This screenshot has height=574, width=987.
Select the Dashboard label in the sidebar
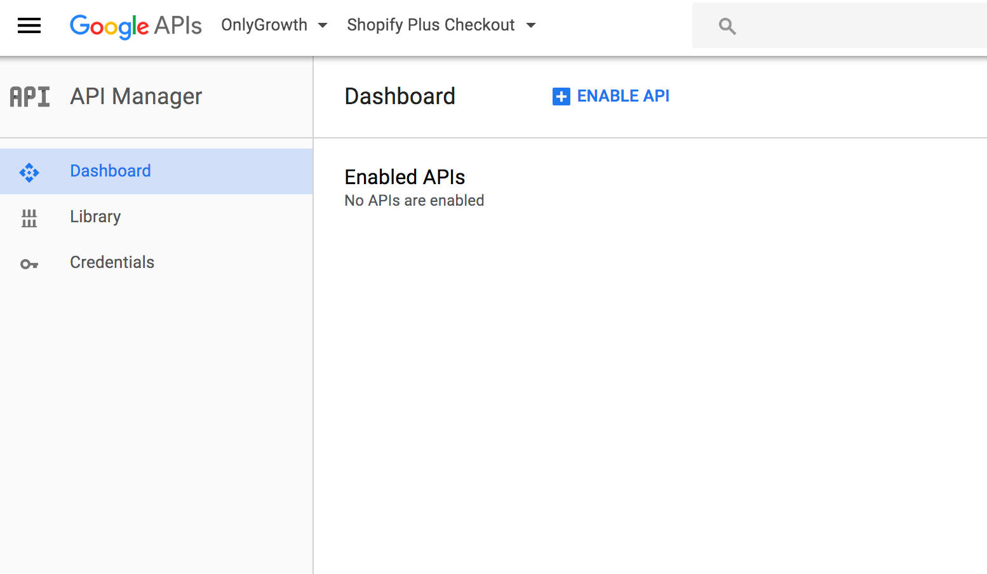(111, 171)
